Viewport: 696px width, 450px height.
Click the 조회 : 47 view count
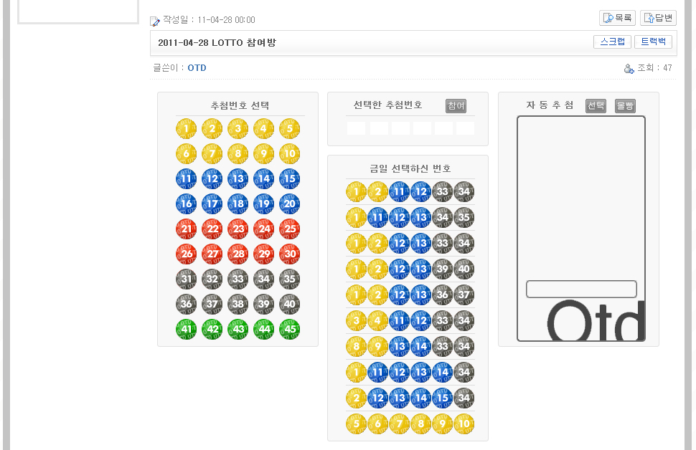654,68
